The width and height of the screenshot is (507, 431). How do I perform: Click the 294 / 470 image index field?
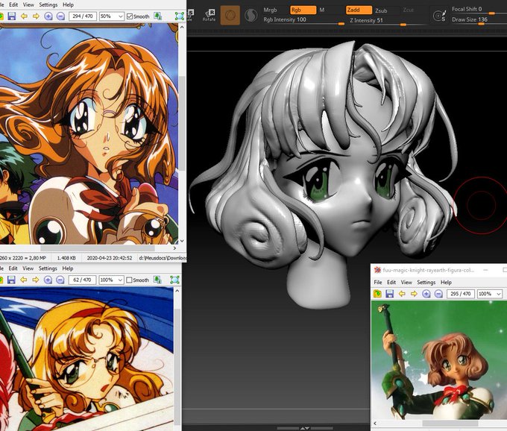tap(83, 16)
